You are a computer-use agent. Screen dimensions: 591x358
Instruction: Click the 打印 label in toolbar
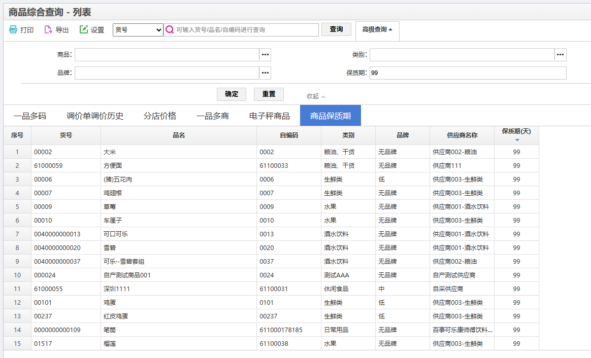tap(27, 30)
